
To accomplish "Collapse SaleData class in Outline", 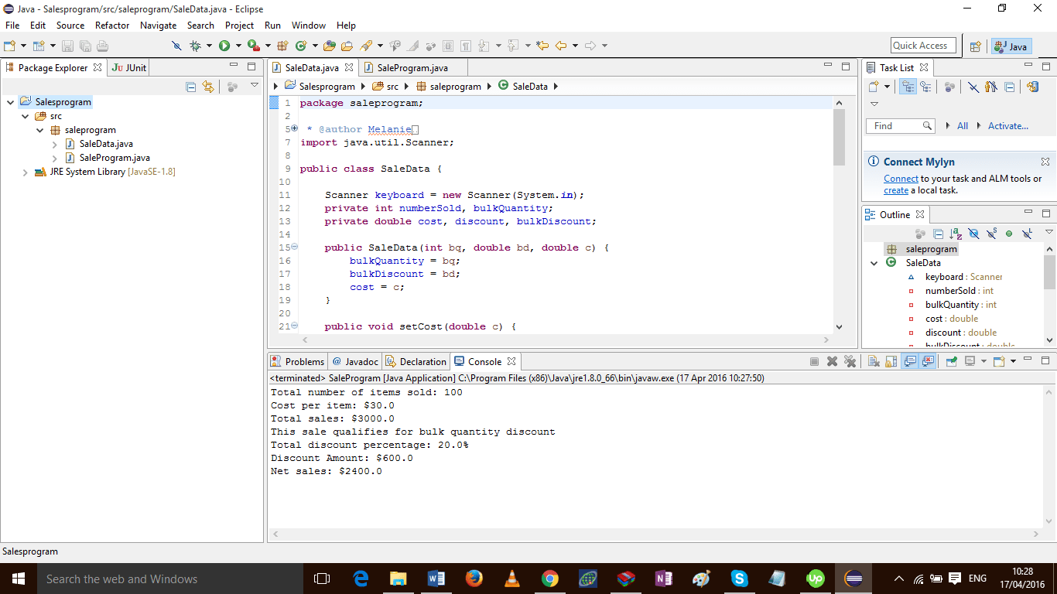I will point(874,263).
